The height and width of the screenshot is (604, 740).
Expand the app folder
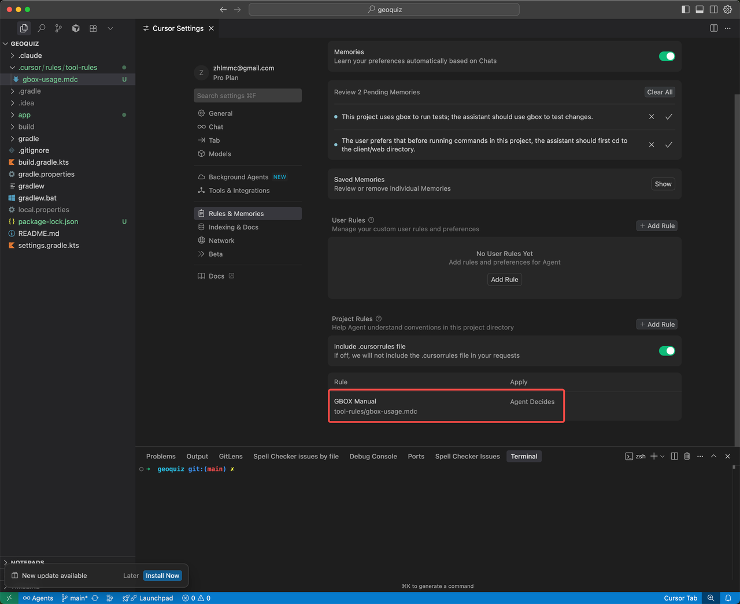(x=24, y=115)
